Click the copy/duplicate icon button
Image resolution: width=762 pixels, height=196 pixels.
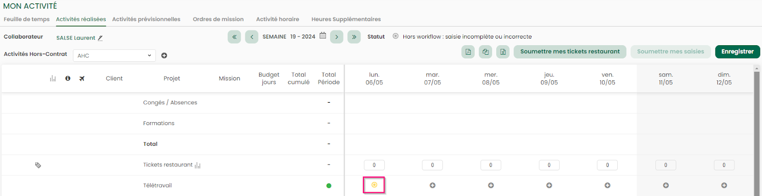point(485,52)
